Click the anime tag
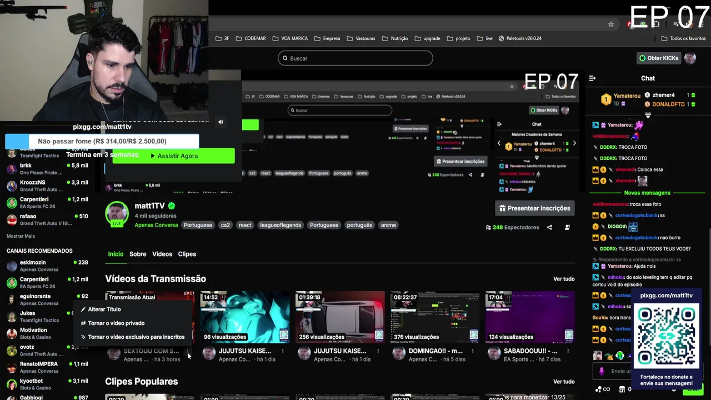The image size is (711, 400). pyautogui.click(x=388, y=225)
